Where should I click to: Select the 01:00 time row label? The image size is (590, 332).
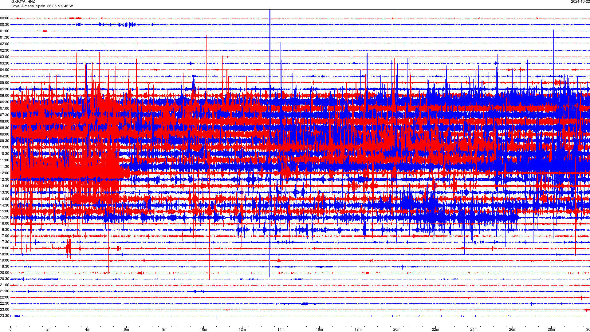pos(5,31)
